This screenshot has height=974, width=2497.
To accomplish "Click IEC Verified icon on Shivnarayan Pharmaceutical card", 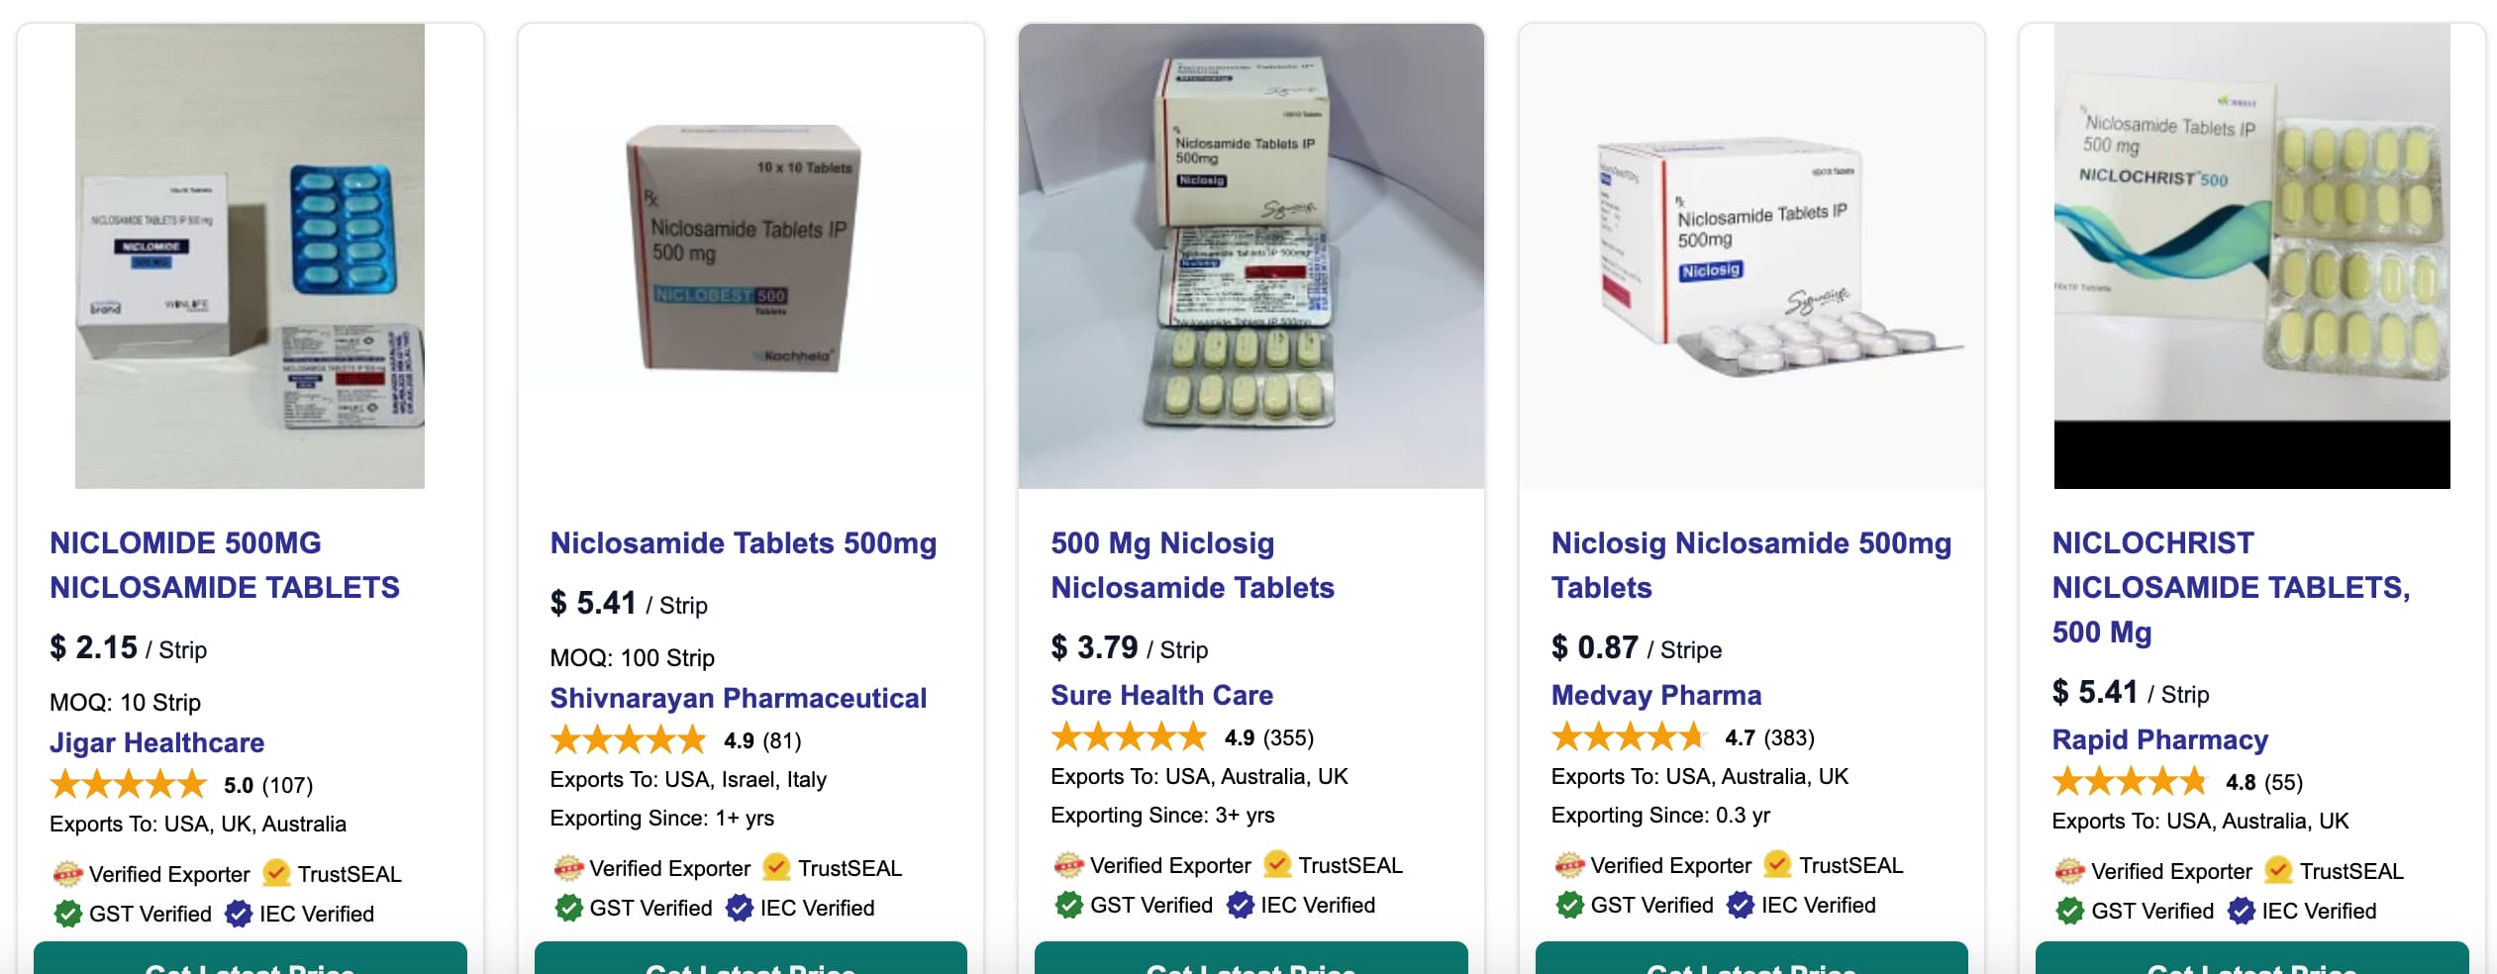I will (740, 908).
